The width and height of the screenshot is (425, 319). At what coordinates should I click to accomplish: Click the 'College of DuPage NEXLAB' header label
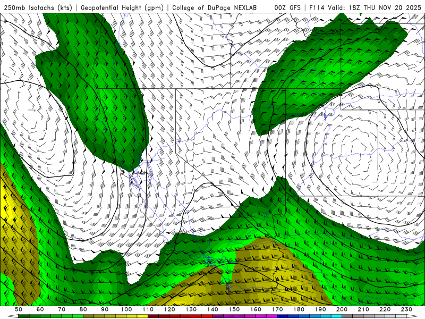[x=215, y=7]
